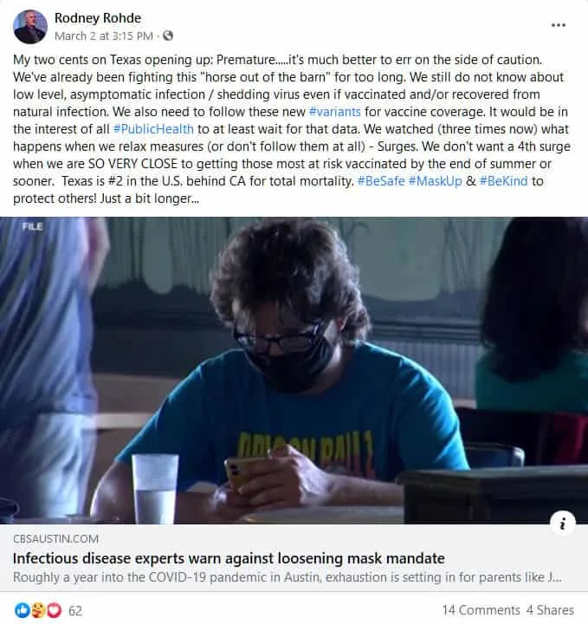This screenshot has height=625, width=588.
Task: Click the Care hug reaction icon
Action: point(38,610)
